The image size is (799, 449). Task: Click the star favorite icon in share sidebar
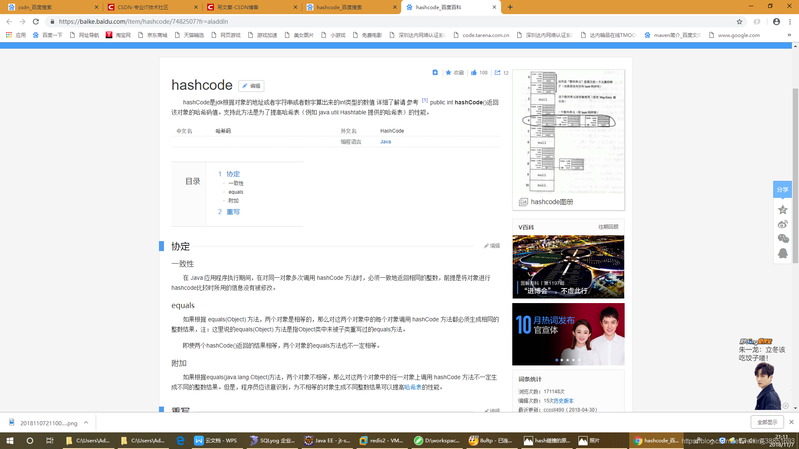783,210
